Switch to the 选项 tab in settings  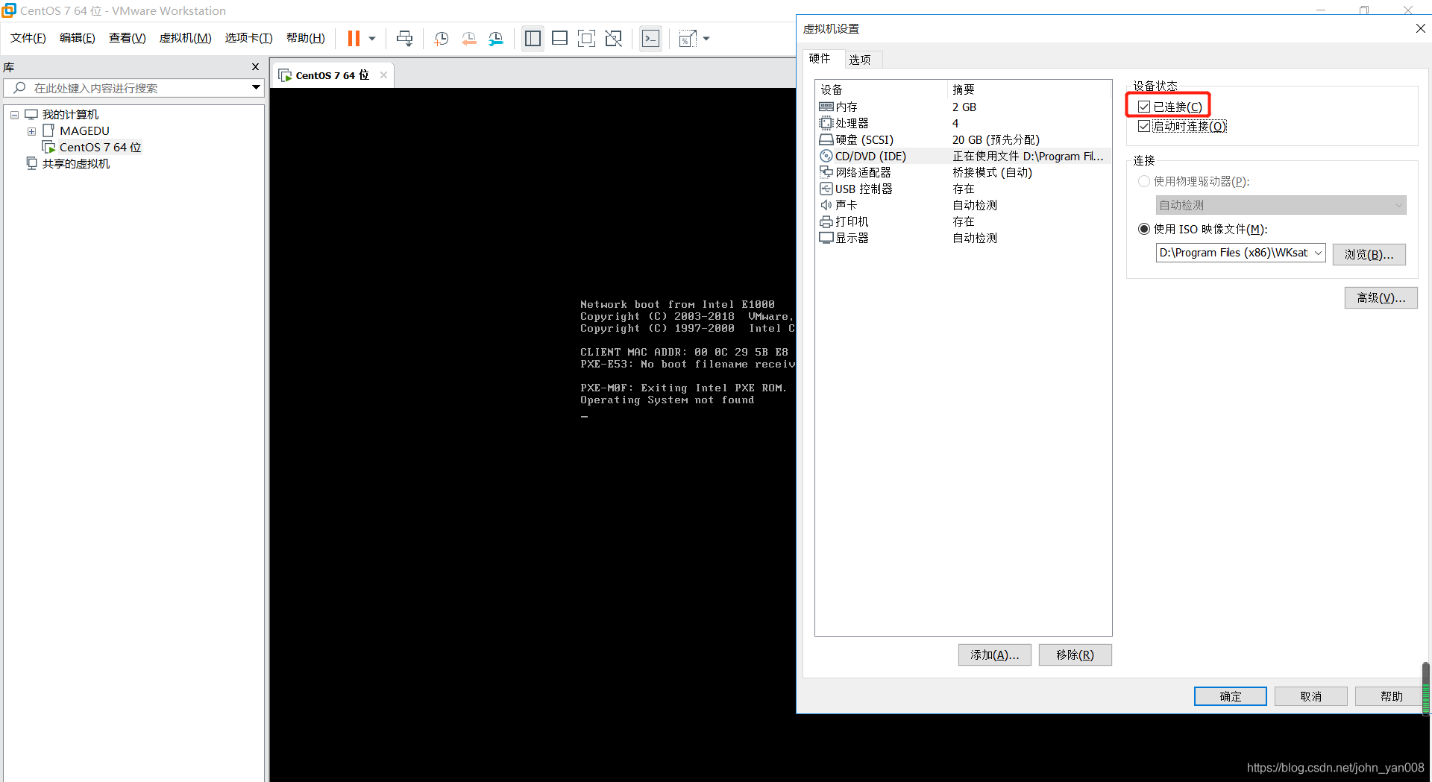click(860, 60)
